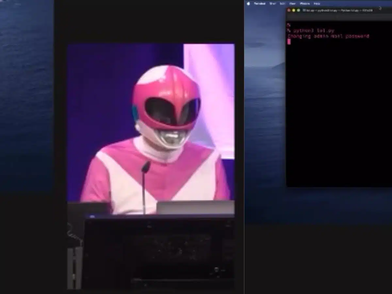Image resolution: width=392 pixels, height=294 pixels.
Task: Click the ocean desktop wallpaper at left
Action: coord(26,98)
